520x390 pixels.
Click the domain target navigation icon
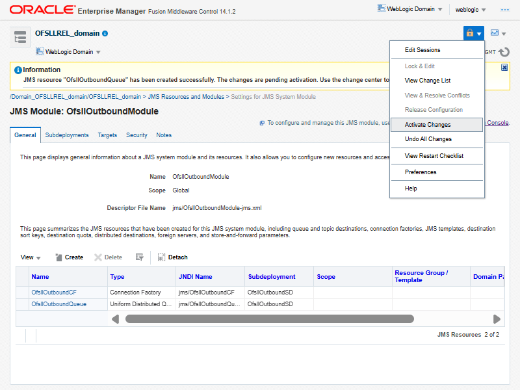[x=20, y=38]
